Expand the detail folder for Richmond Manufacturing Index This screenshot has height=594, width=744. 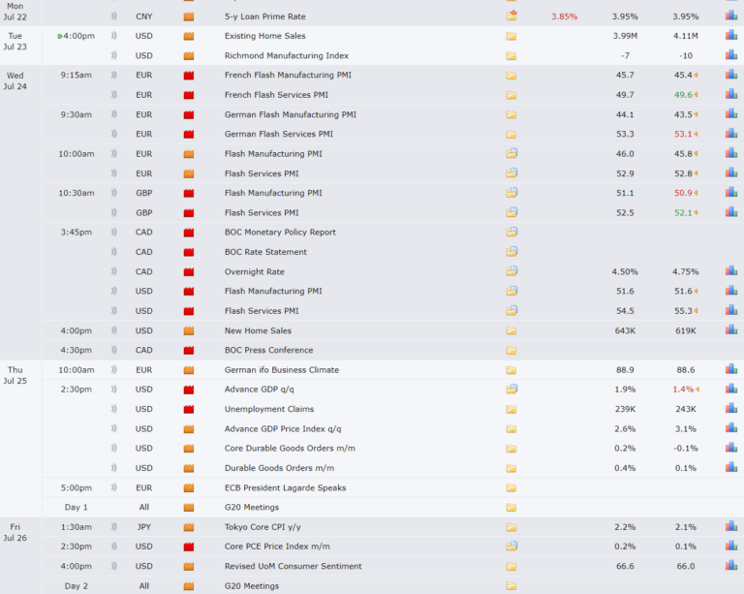tap(511, 55)
